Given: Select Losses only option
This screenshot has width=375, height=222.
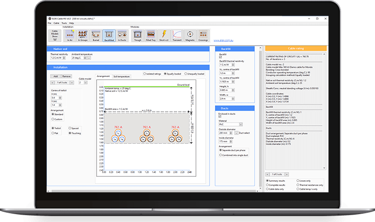Looking at the screenshot, I should coord(304,181).
